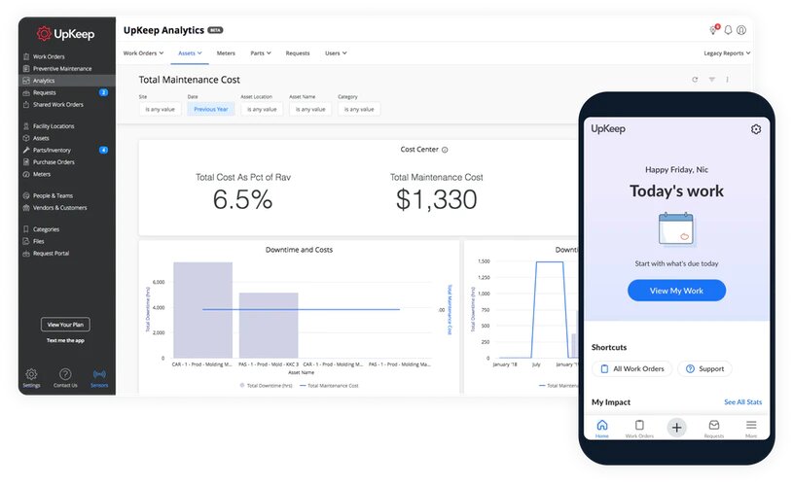Click the notification bell in header

click(728, 30)
